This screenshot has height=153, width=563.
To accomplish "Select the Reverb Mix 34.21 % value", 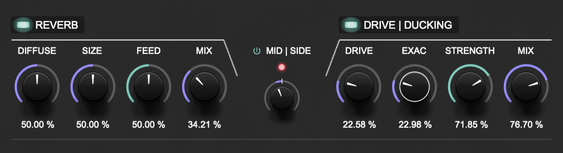I will click(x=204, y=125).
